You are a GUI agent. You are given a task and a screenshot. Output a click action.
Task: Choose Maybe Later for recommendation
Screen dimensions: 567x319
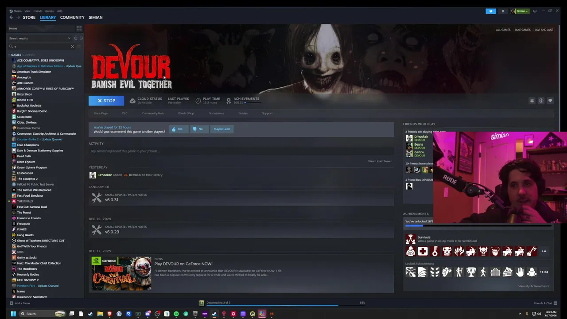(x=222, y=129)
